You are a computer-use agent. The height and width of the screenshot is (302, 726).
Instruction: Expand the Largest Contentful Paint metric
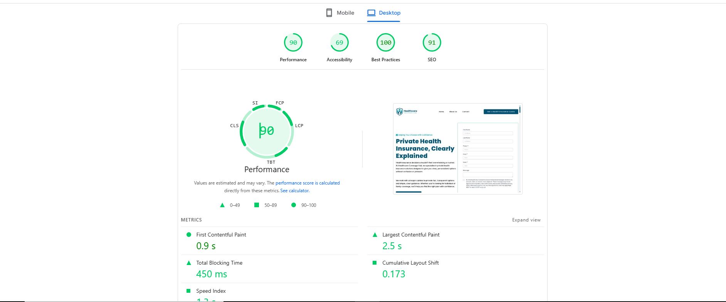click(455, 241)
